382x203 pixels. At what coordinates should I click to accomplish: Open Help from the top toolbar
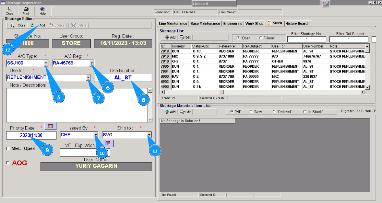click(x=42, y=11)
